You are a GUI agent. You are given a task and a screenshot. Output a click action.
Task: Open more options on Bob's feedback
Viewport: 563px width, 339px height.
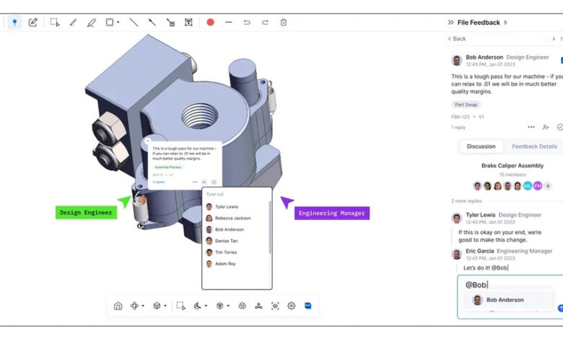[531, 127]
